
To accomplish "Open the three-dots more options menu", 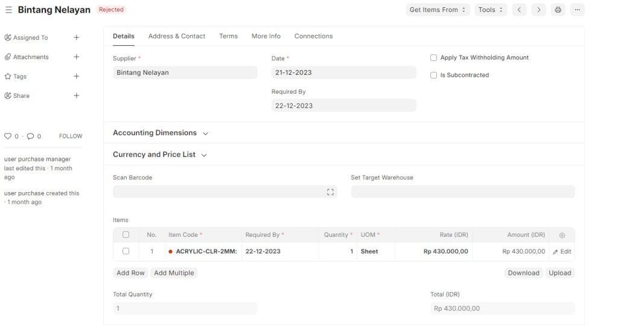I will point(577,10).
